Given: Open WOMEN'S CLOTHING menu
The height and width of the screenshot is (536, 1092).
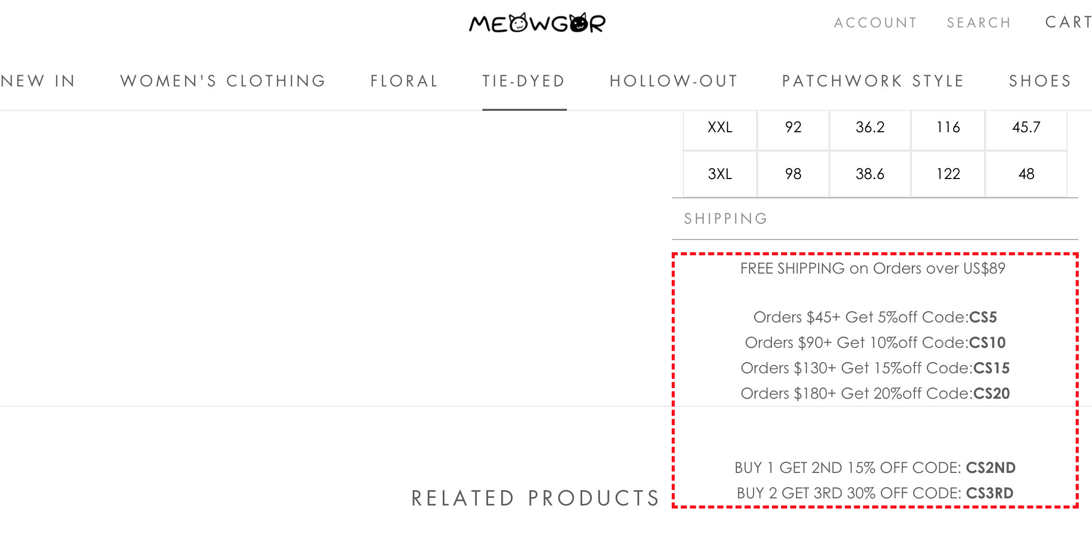Looking at the screenshot, I should pos(223,81).
